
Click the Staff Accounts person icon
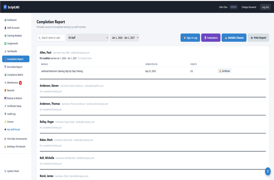pos(5,28)
